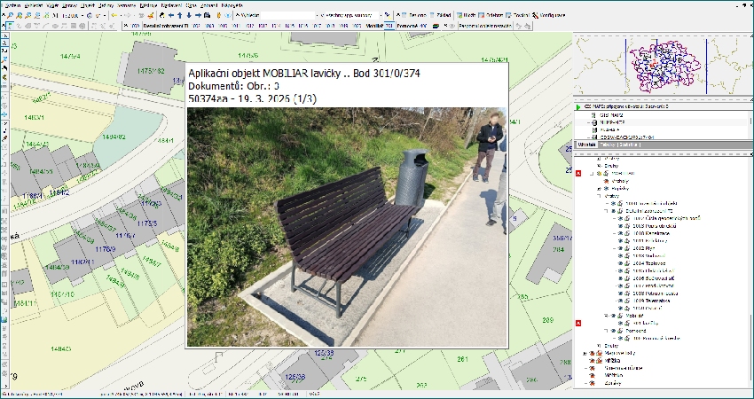Viewport: 754px width, 399px height.
Task: Click the Konfigurace button
Action: pos(550,15)
